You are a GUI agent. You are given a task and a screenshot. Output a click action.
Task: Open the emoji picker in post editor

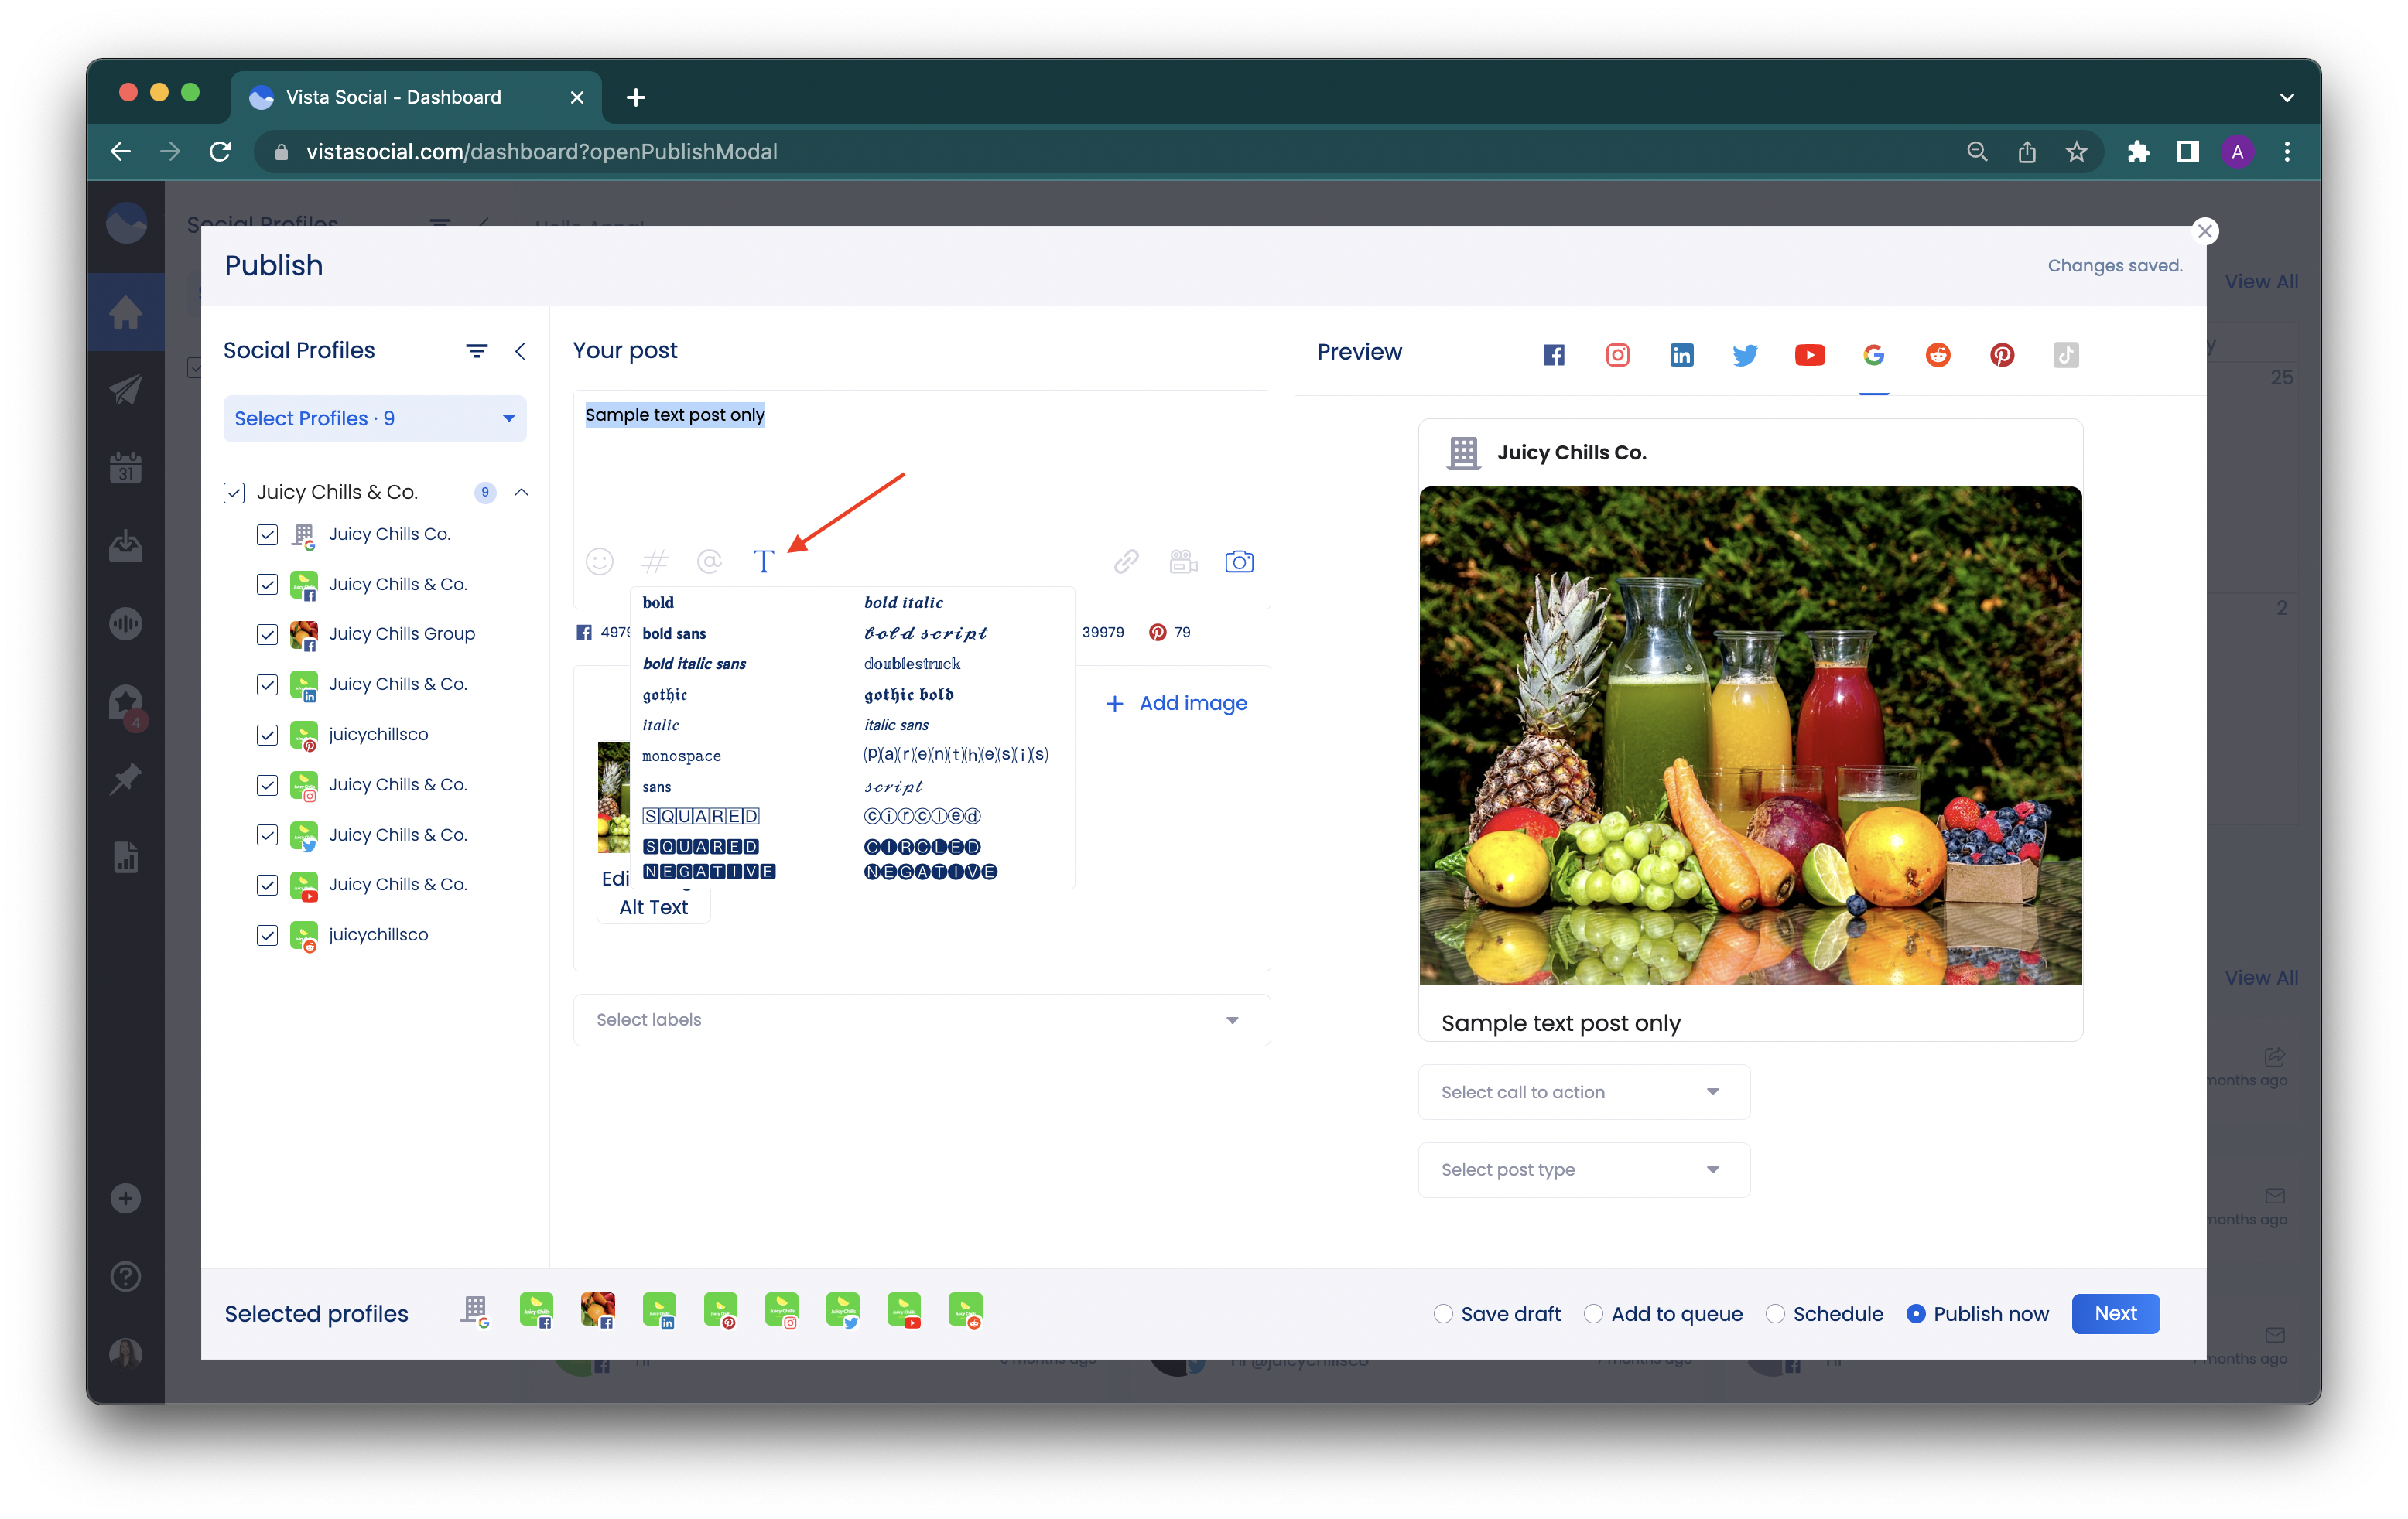point(599,562)
